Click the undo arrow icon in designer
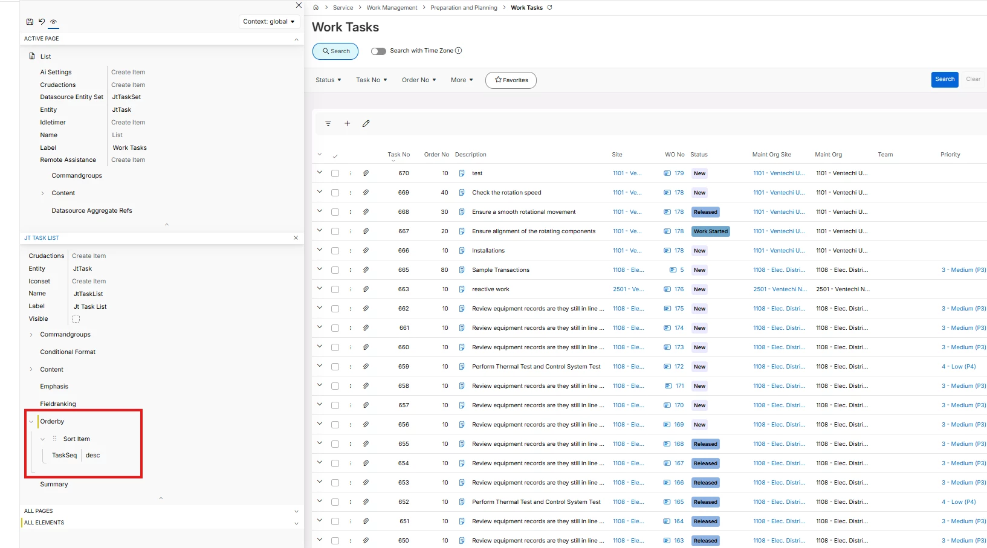Screen dimensions: 987x548 42,22
